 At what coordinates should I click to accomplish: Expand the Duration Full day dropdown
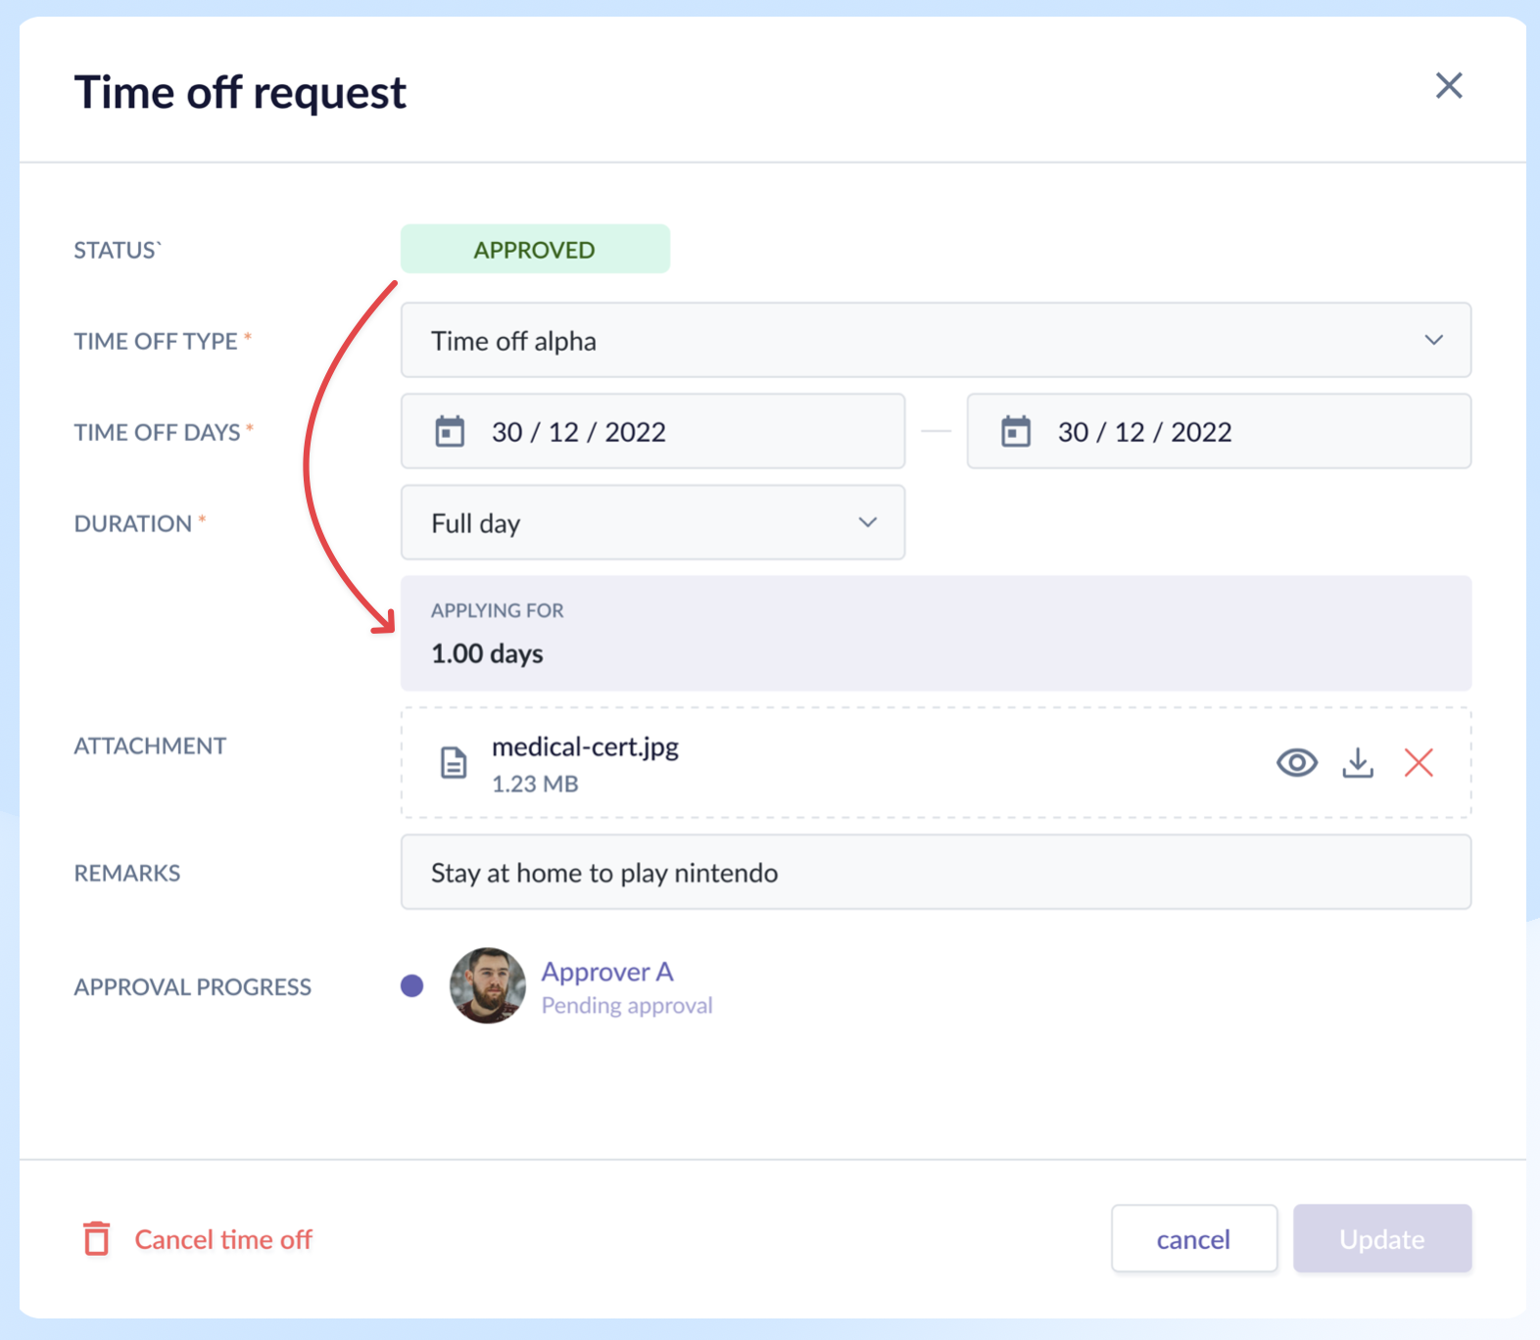(652, 523)
